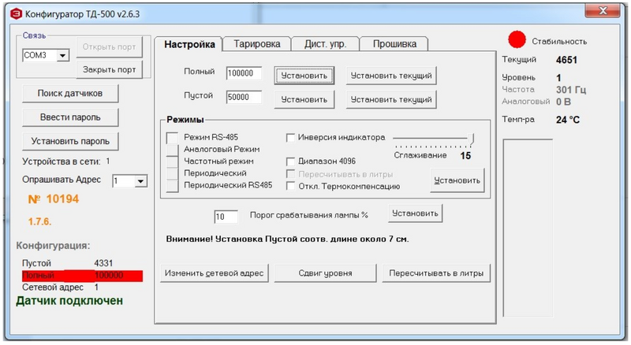Click the firmware version 1.7.6. text
This screenshot has width=631, height=345.
click(x=40, y=221)
